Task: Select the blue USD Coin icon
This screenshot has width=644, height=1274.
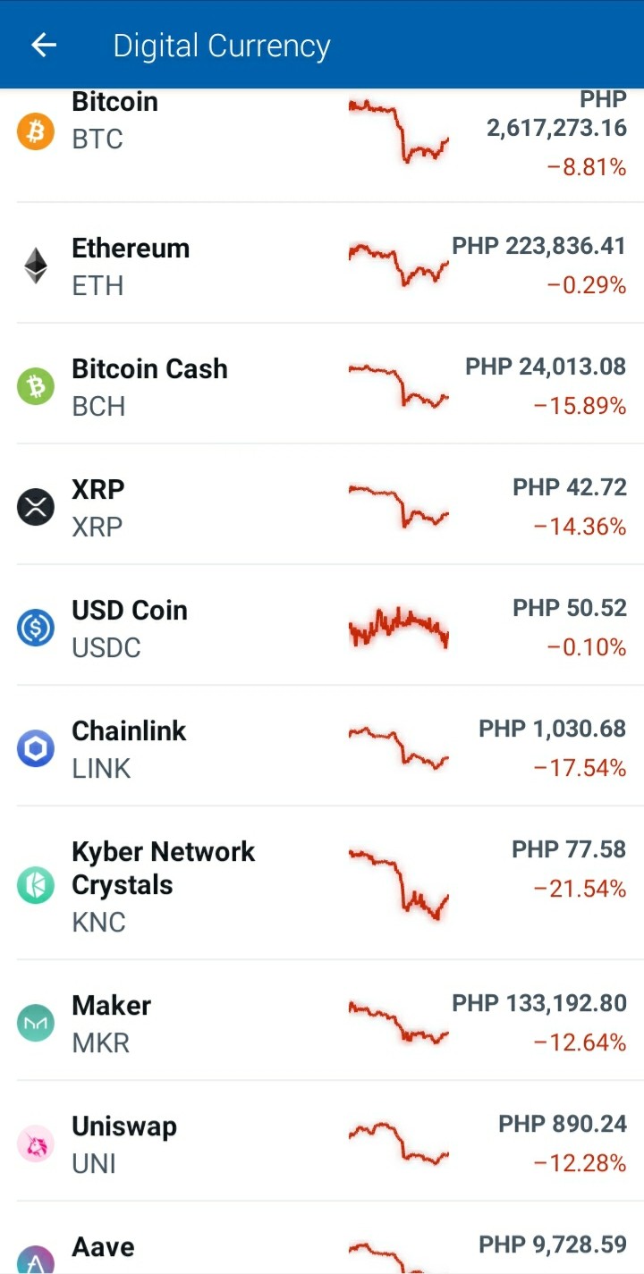Action: [36, 628]
